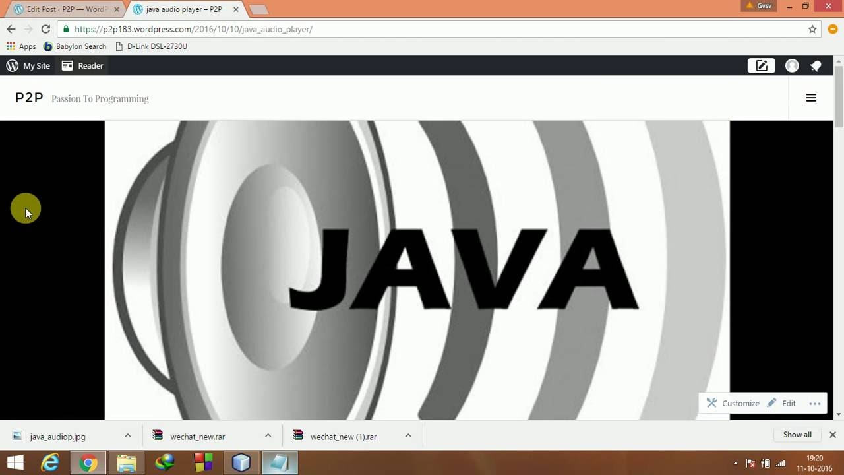The width and height of the screenshot is (844, 475).
Task: Click the Passion To Programming tagline
Action: [100, 98]
